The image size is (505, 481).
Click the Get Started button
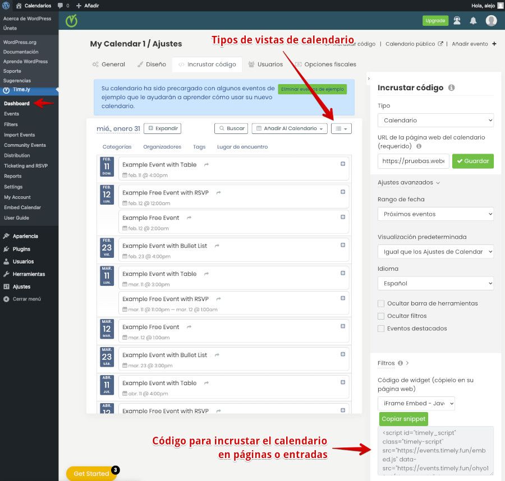click(x=91, y=474)
